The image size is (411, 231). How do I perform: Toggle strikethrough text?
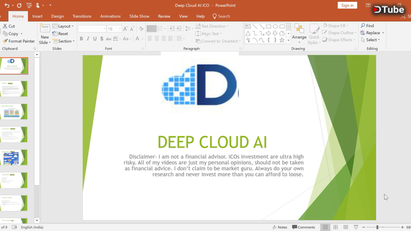click(109, 38)
